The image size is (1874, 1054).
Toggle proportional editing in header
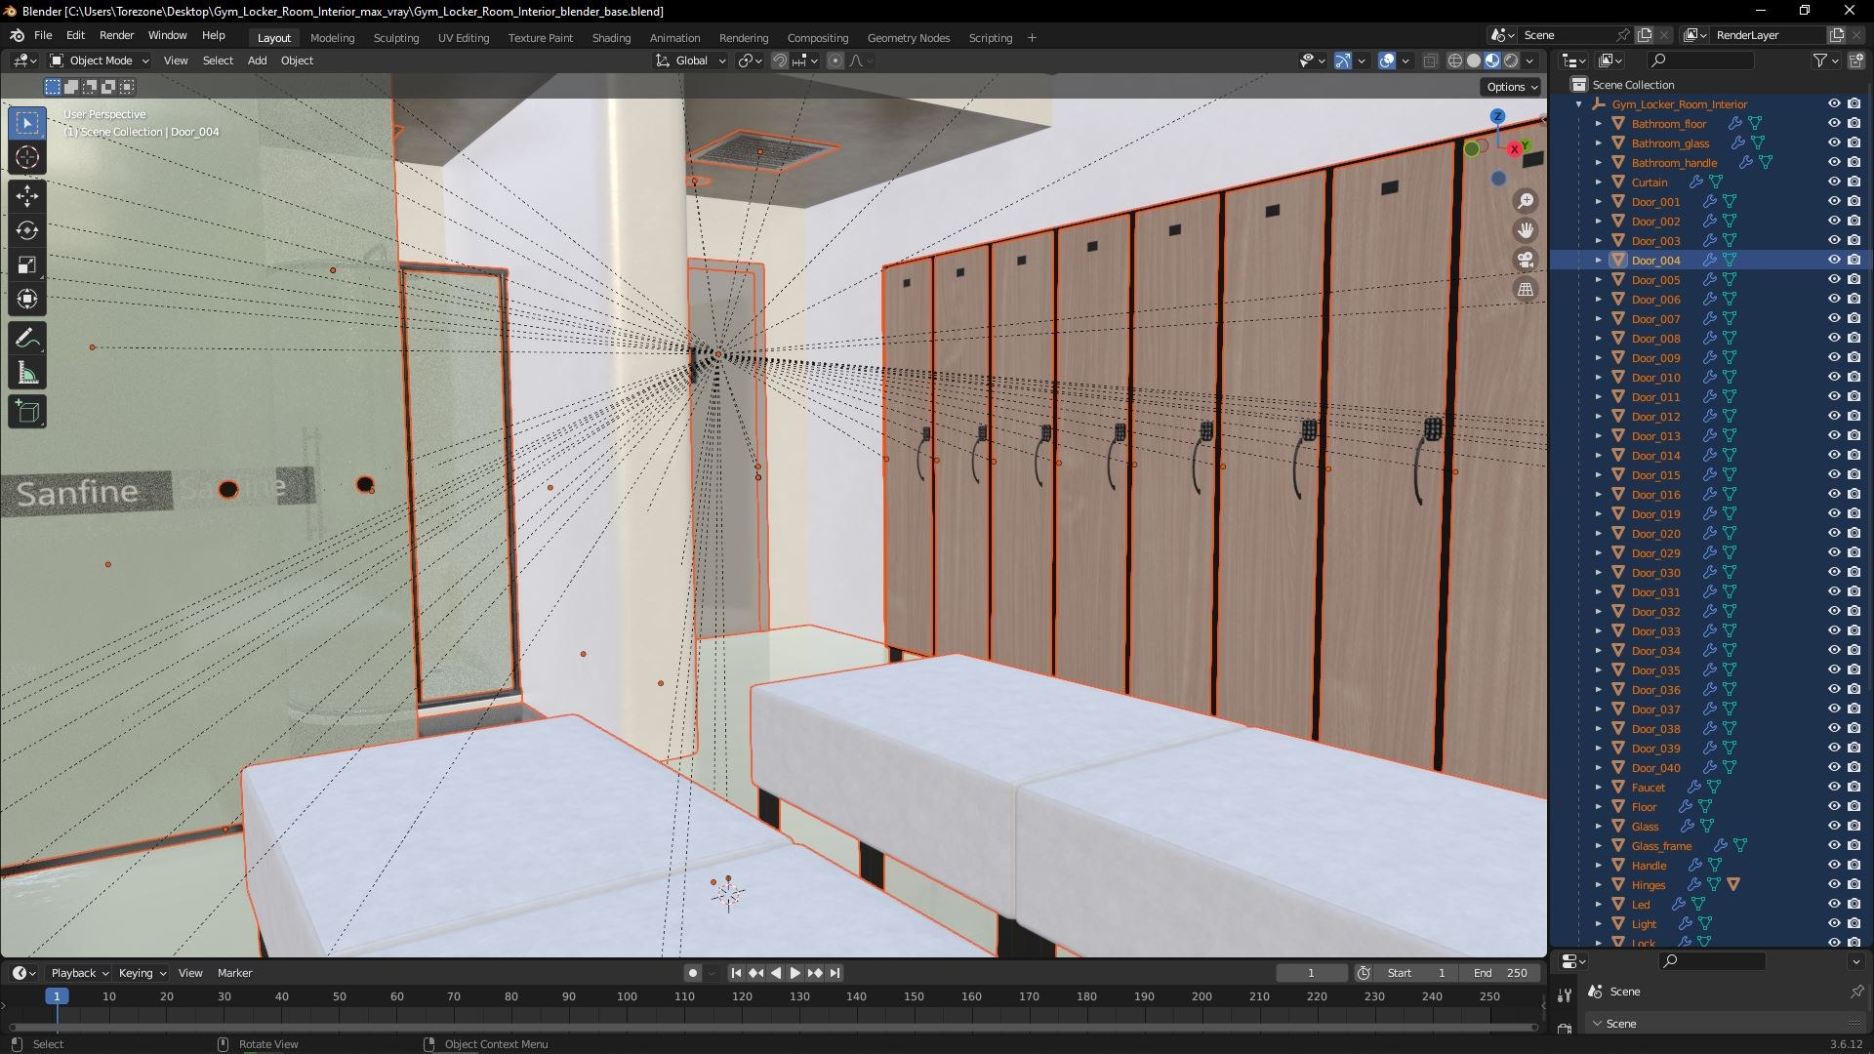point(835,61)
